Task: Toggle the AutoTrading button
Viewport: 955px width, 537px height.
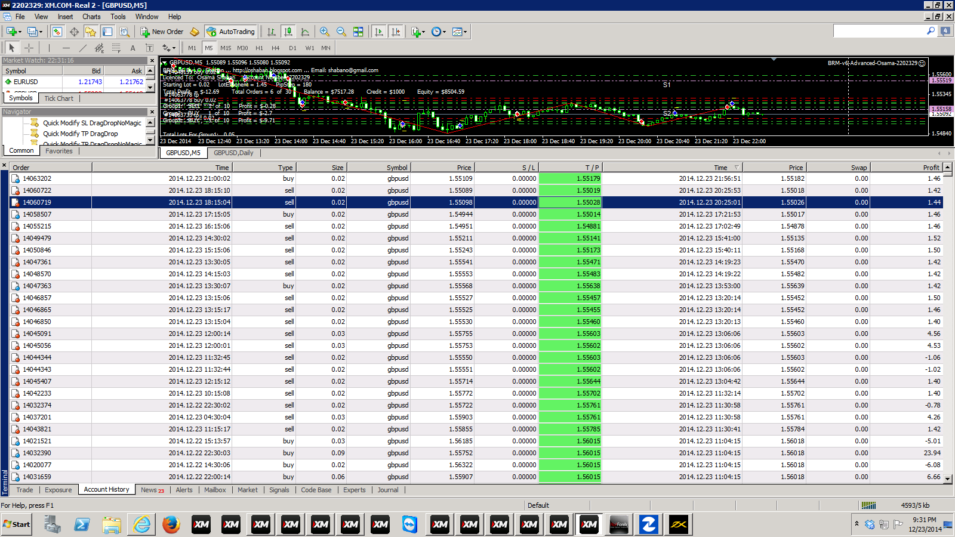Action: click(230, 32)
